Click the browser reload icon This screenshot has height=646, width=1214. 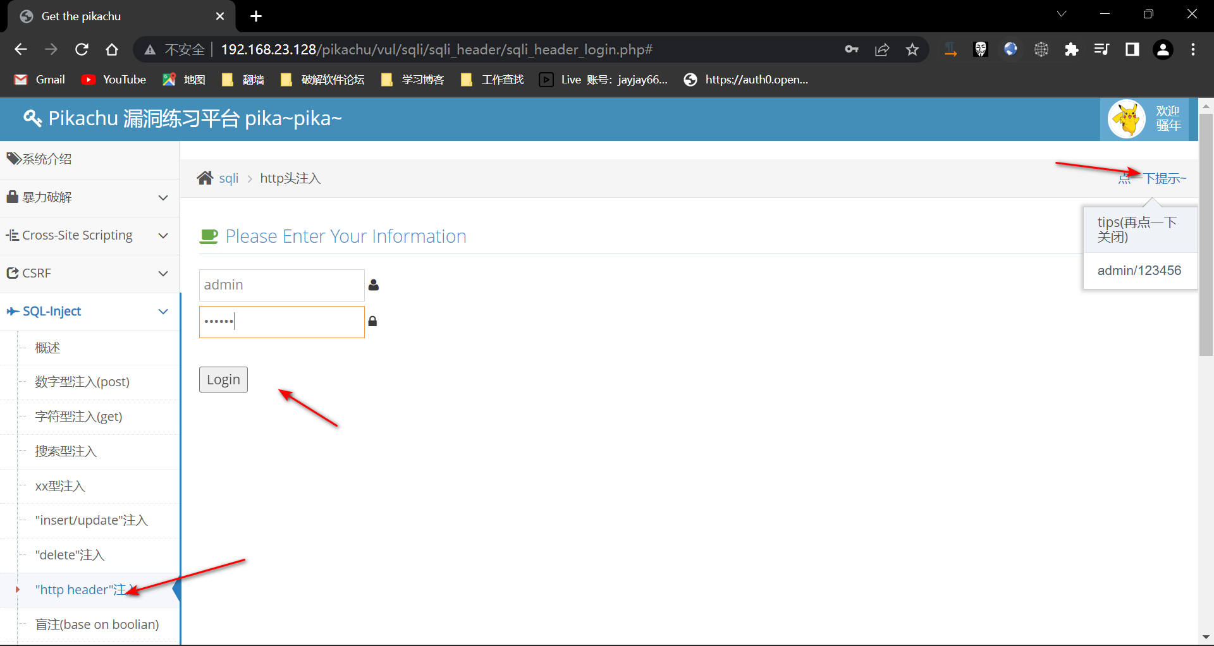point(82,49)
